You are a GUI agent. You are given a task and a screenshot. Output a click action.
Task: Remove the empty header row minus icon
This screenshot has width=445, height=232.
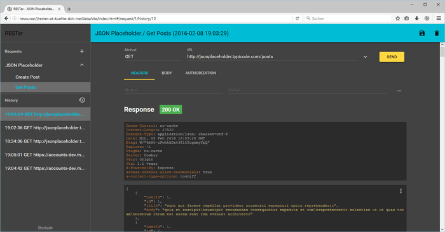[x=399, y=91]
